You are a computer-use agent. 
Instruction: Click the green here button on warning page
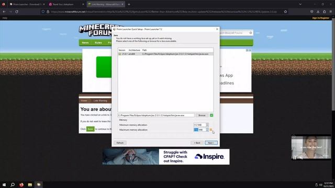[x=91, y=129]
